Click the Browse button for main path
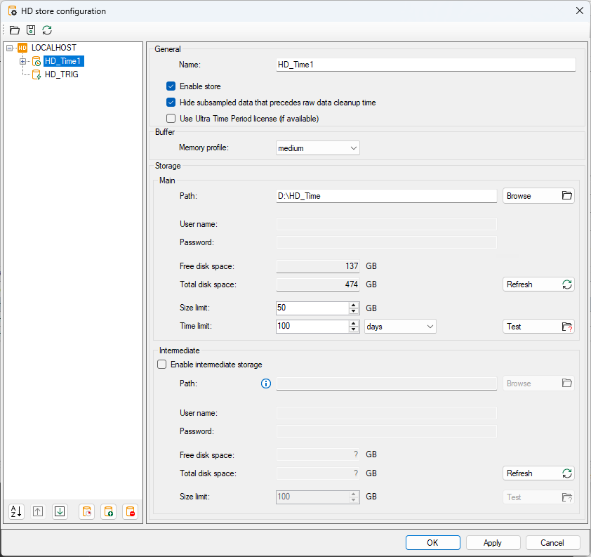591x557 pixels. pos(538,196)
